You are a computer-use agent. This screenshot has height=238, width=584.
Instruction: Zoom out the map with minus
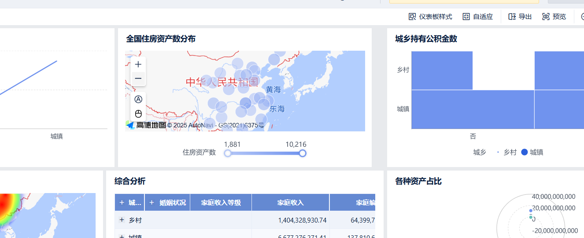click(138, 78)
